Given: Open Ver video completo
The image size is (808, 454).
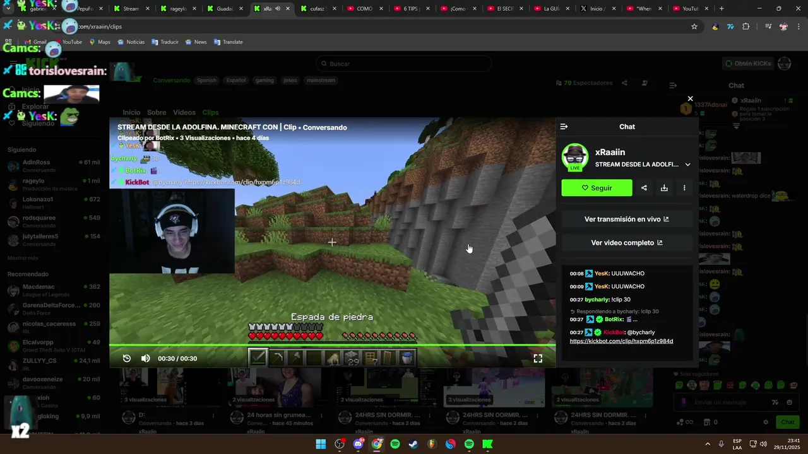Looking at the screenshot, I should (x=627, y=243).
